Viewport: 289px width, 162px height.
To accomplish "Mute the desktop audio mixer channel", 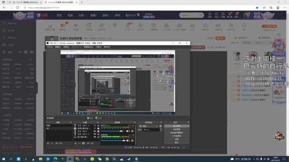I will point(128,140).
